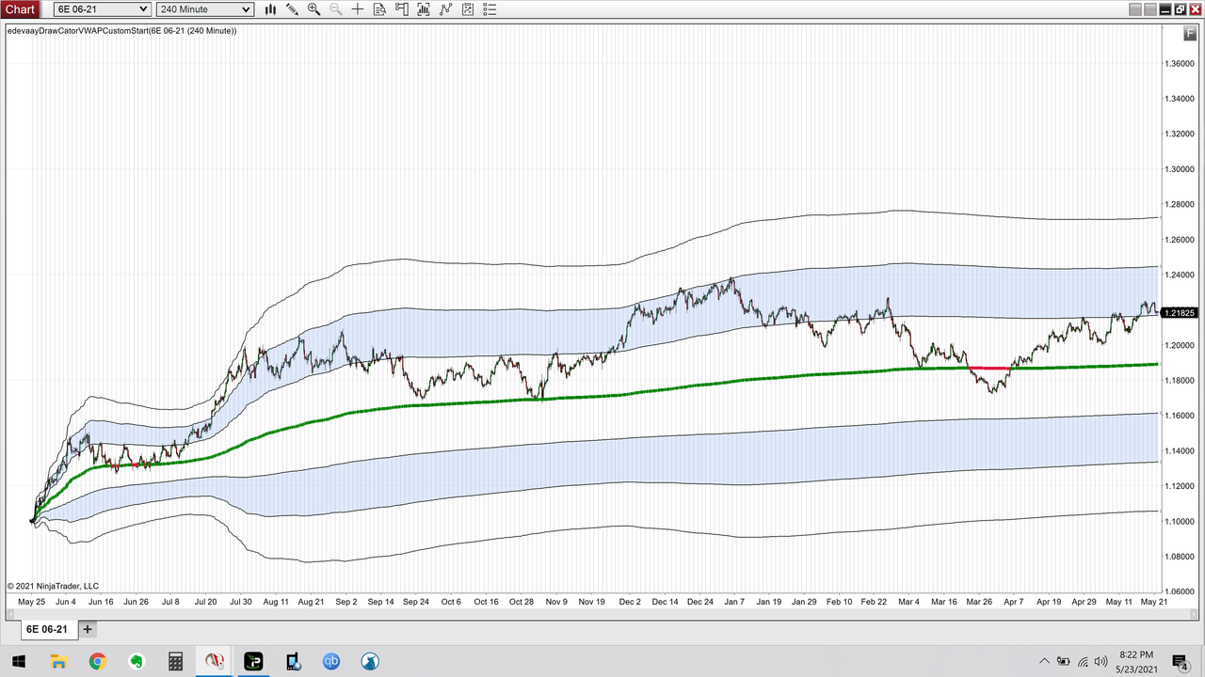This screenshot has width=1205, height=677.
Task: Open Calculator from the taskbar
Action: [175, 662]
